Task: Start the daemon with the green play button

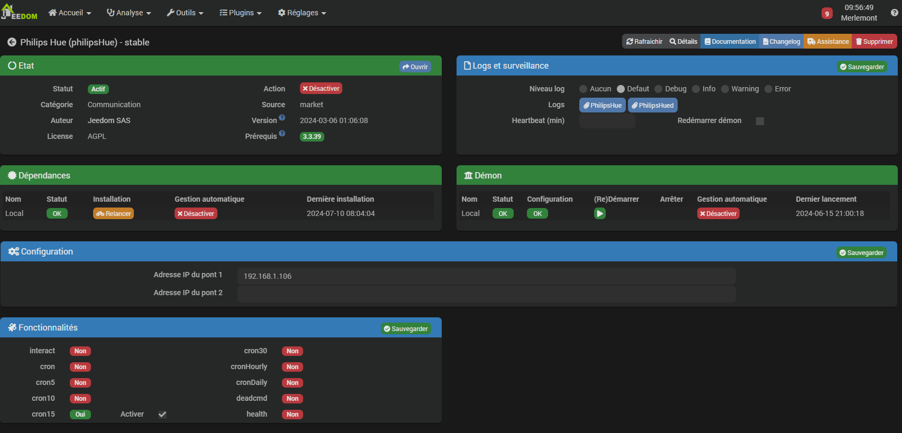Action: [599, 213]
